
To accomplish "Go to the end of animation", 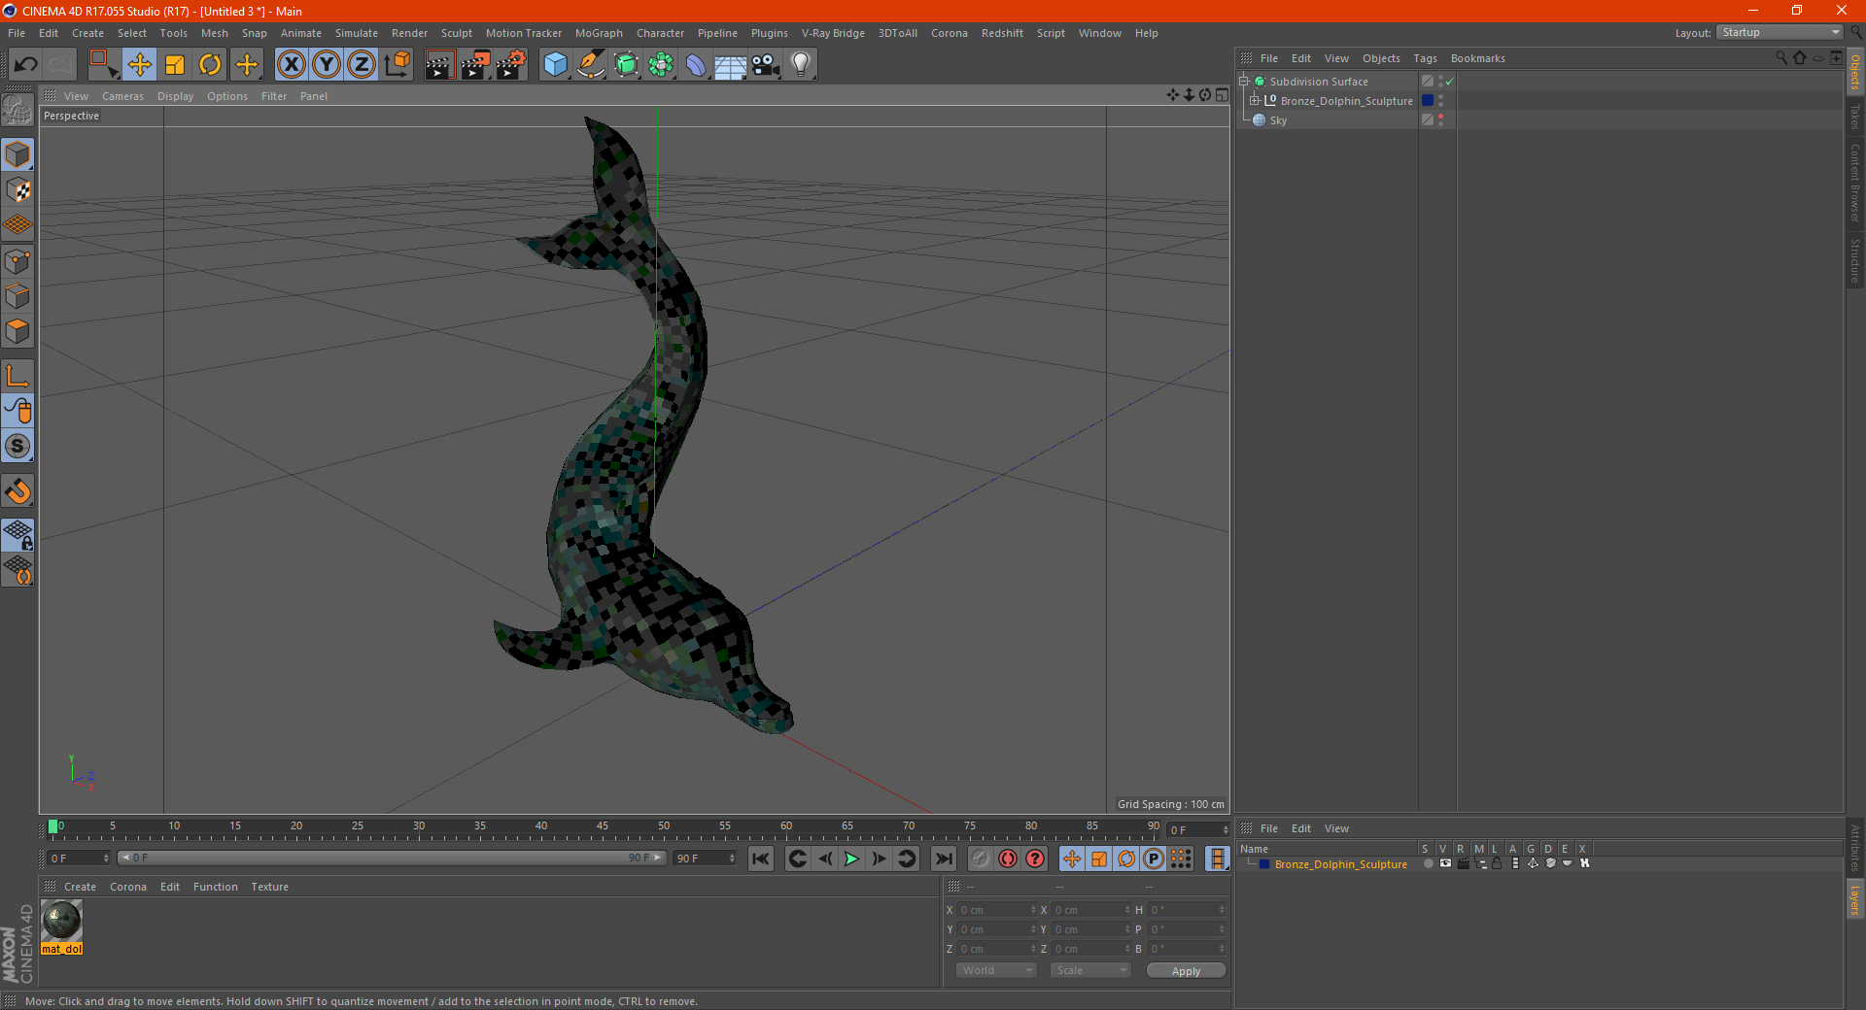I will pos(944,858).
